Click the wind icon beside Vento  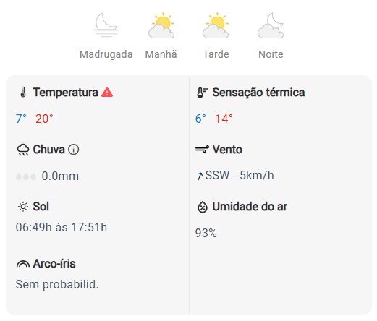coord(202,150)
